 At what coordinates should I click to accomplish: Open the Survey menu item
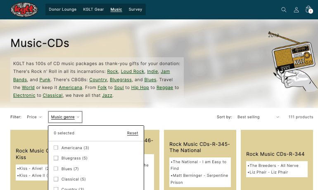pyautogui.click(x=135, y=9)
